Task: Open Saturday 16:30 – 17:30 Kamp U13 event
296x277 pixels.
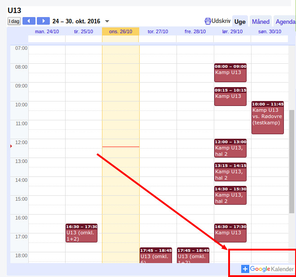Action: pos(230,233)
